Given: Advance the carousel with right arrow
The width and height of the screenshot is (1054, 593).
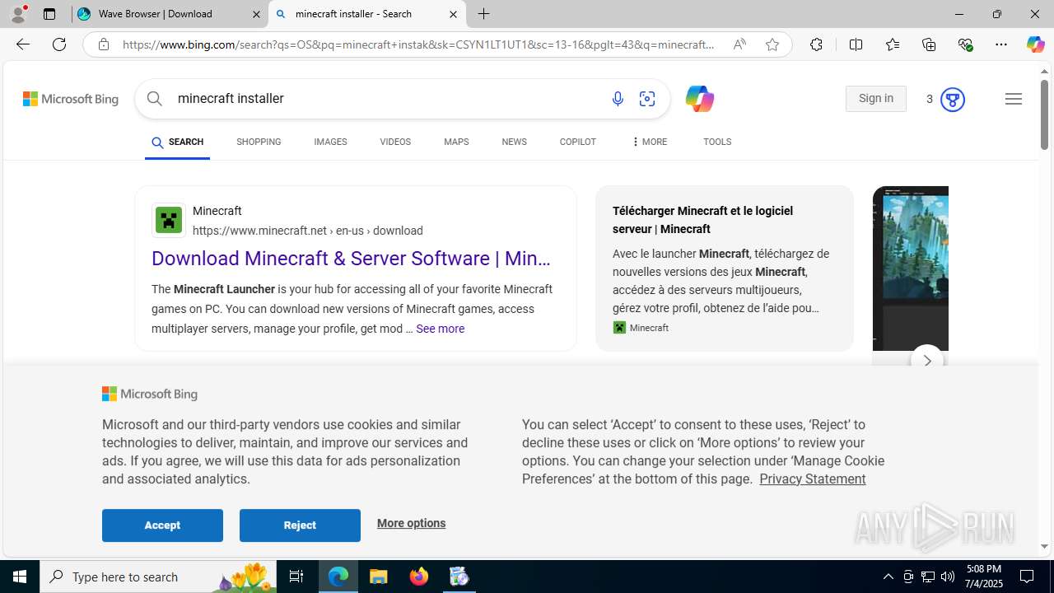Looking at the screenshot, I should pos(926,361).
